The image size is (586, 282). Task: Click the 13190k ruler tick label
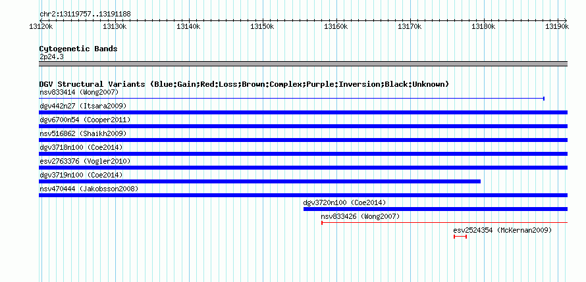[557, 26]
